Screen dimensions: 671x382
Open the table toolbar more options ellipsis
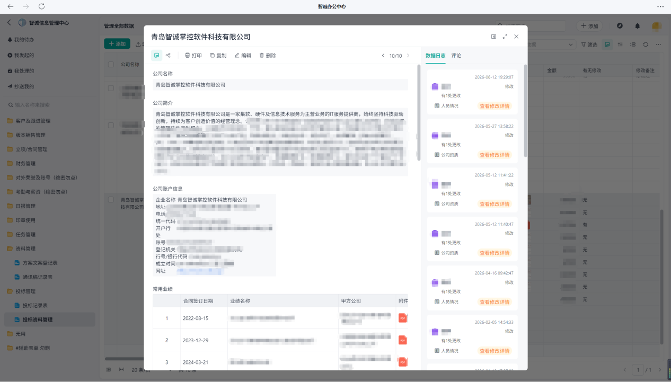pyautogui.click(x=659, y=45)
